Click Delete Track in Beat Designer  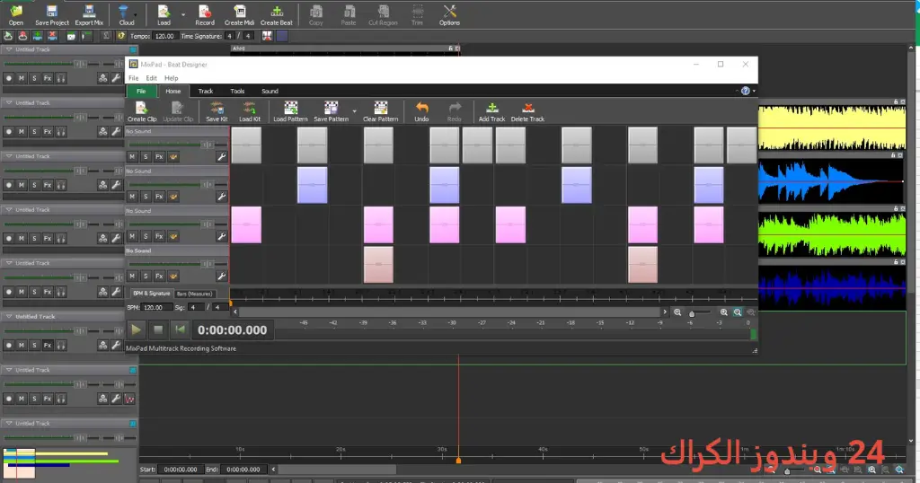click(x=527, y=111)
